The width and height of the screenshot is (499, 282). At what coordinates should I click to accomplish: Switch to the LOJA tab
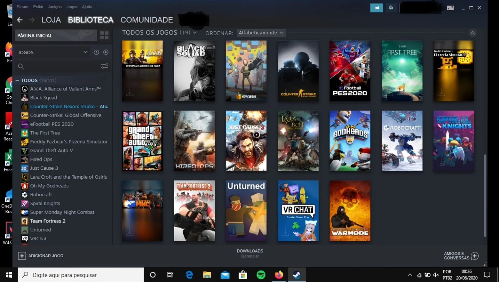click(51, 20)
